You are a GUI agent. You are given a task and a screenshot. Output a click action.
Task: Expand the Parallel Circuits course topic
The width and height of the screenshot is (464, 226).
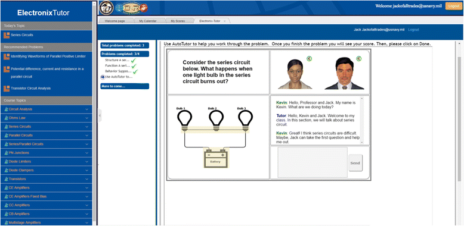(86, 135)
